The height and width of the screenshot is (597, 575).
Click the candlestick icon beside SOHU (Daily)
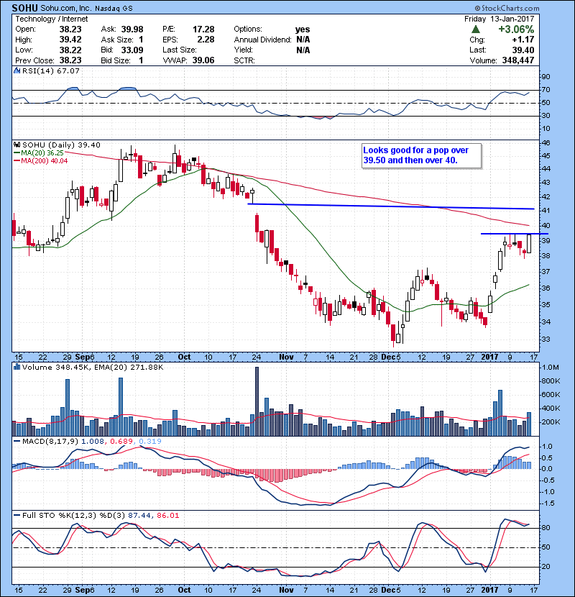[17, 145]
